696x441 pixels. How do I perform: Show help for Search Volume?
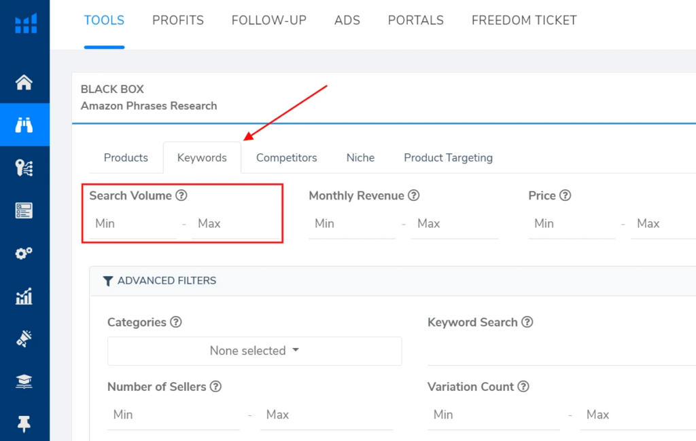(x=181, y=195)
